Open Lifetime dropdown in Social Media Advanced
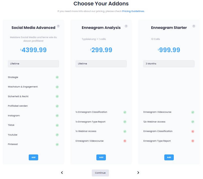 pyautogui.click(x=33, y=64)
